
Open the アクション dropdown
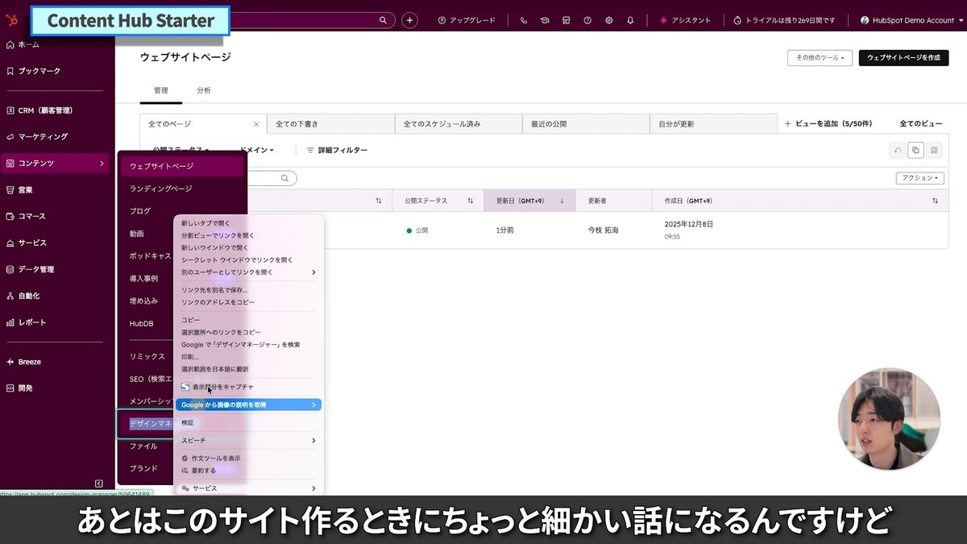coord(919,178)
